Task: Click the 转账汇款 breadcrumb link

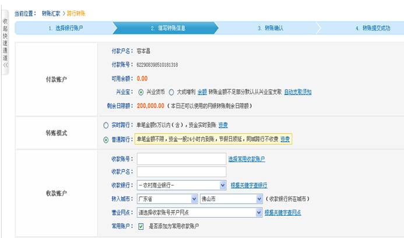Action: point(51,13)
